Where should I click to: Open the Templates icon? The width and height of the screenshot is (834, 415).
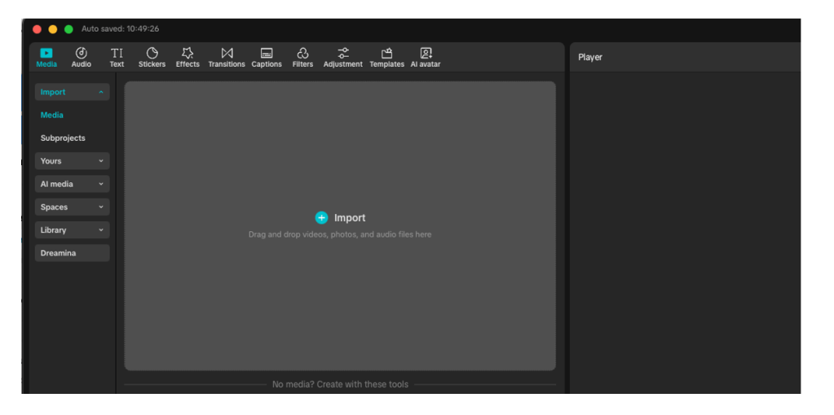tap(386, 53)
